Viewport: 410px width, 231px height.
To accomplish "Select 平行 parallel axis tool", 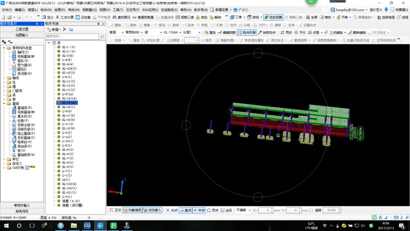I will pyautogui.click(x=300, y=33).
